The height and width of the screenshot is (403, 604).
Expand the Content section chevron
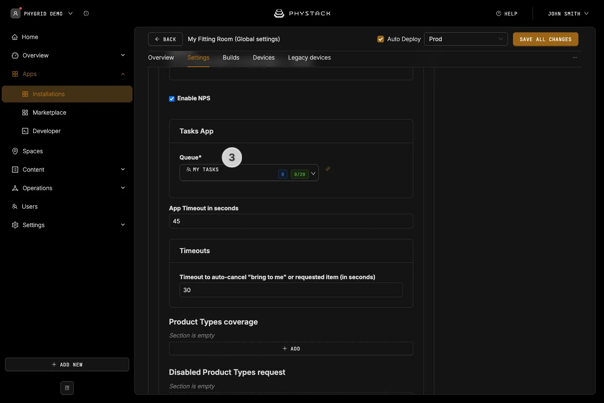click(123, 170)
